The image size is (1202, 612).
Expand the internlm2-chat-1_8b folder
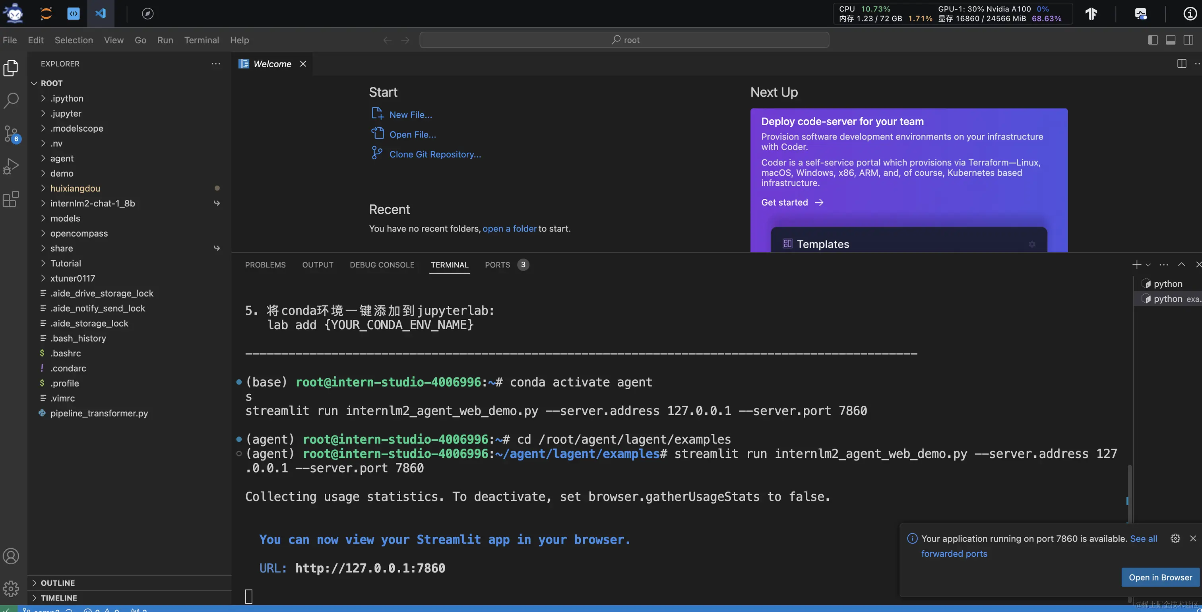[129, 203]
